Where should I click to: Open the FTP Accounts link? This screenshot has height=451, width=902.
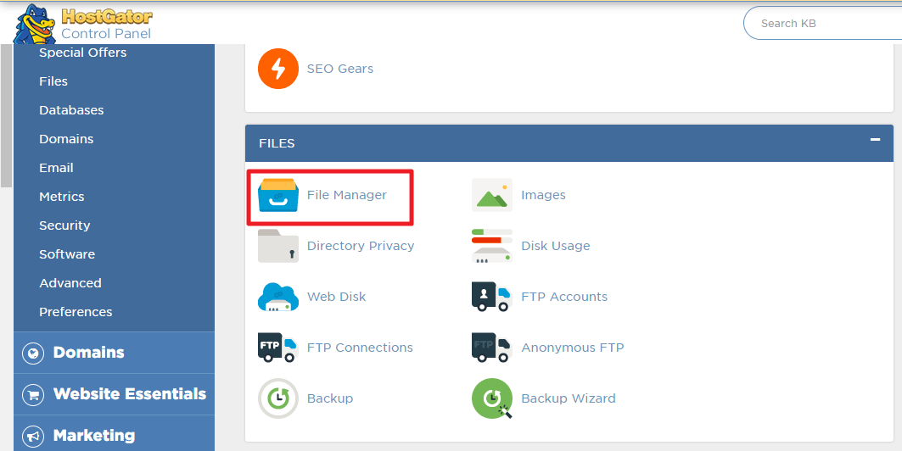click(x=564, y=297)
